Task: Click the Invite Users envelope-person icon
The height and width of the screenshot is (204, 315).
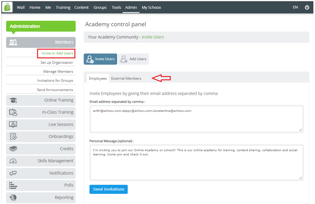Action: (x=90, y=59)
